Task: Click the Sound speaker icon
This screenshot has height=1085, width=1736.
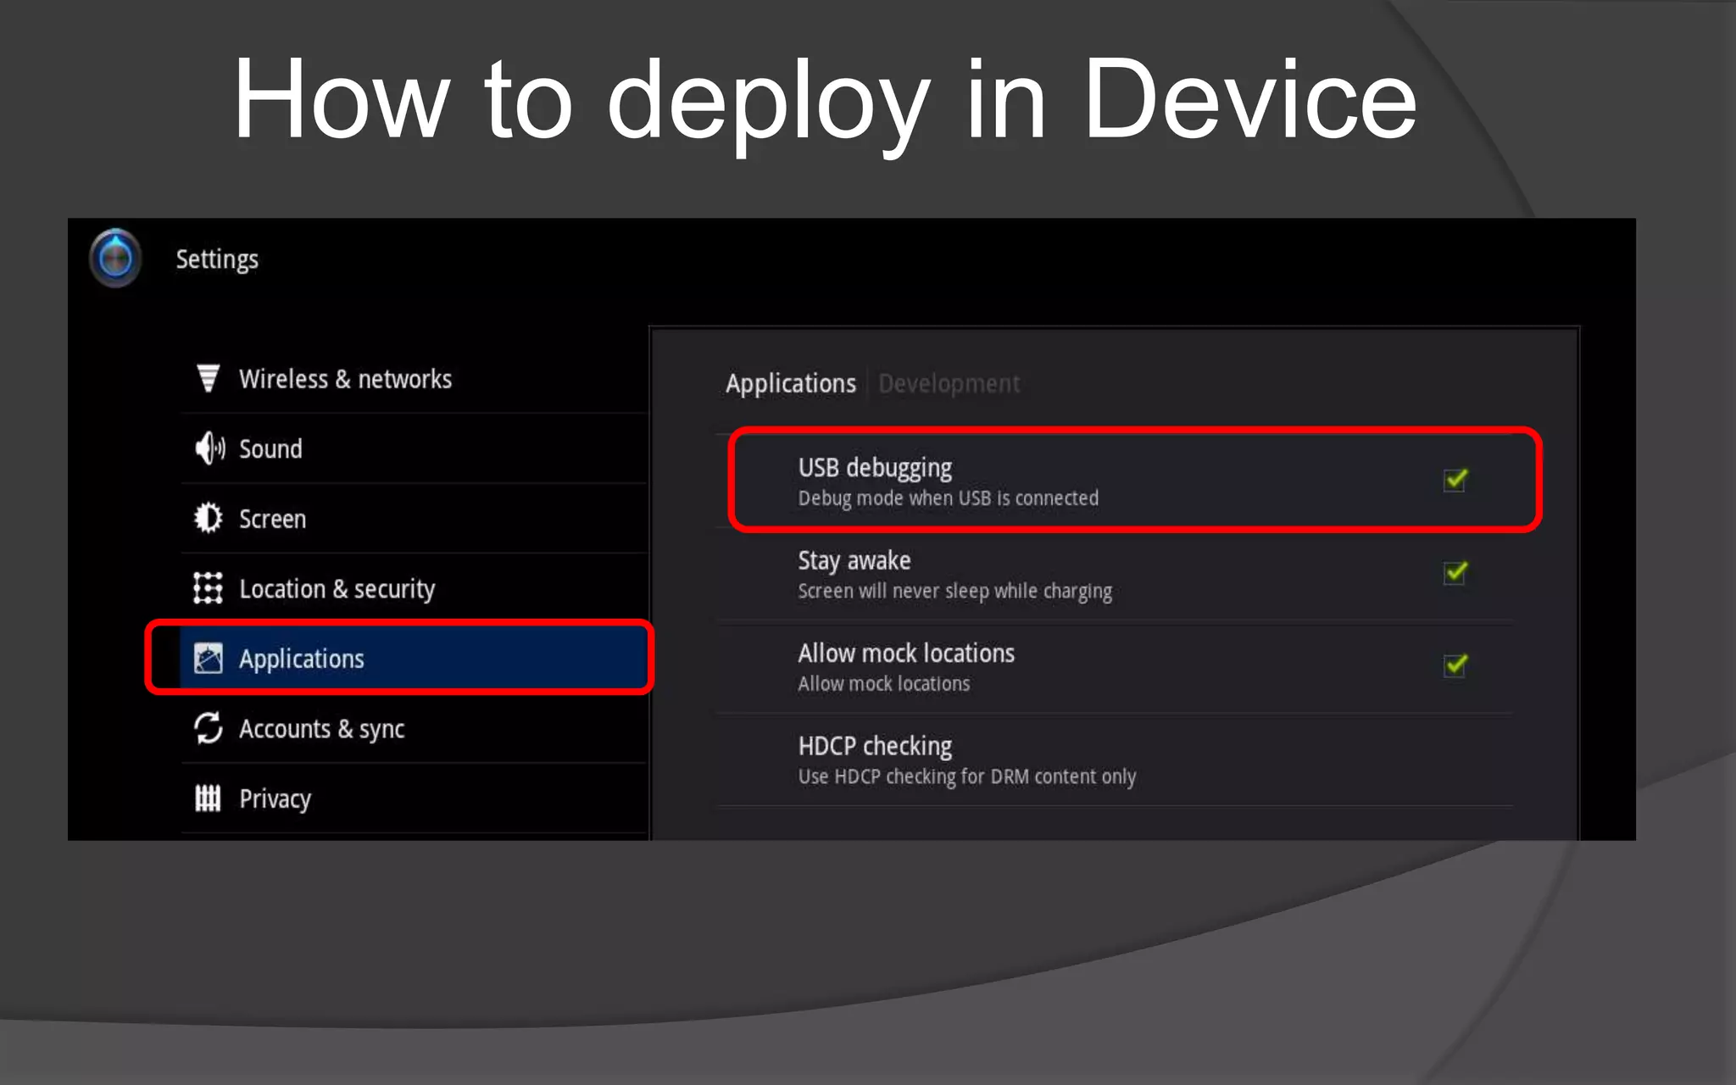Action: point(209,448)
